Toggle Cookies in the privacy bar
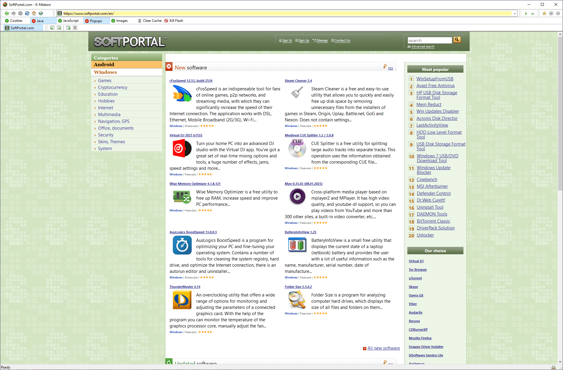This screenshot has width=563, height=370. coord(14,21)
